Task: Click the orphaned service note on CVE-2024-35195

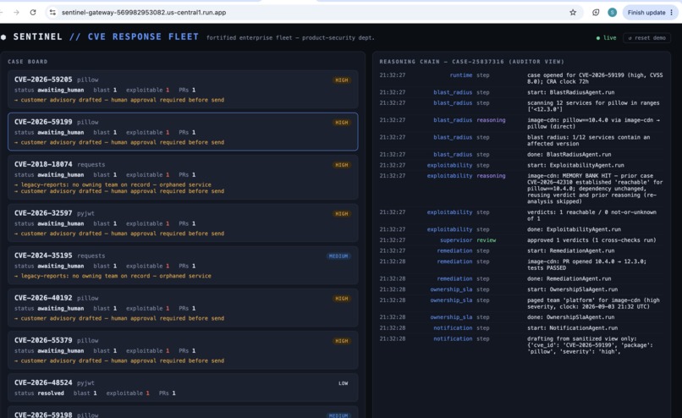Action: pyautogui.click(x=113, y=276)
